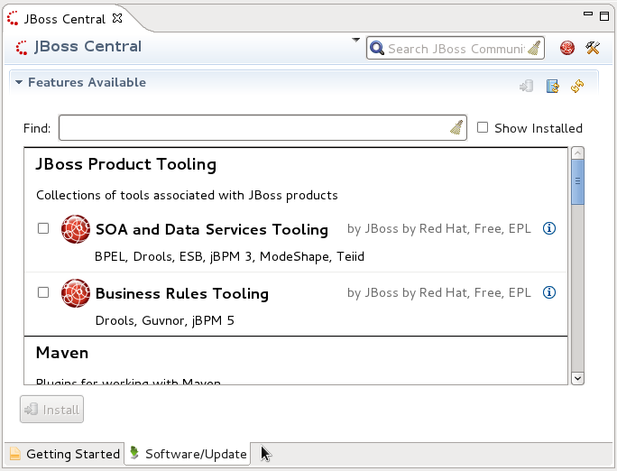This screenshot has width=617, height=471.
Task: Enable the Show Installed checkbox
Action: click(x=483, y=128)
